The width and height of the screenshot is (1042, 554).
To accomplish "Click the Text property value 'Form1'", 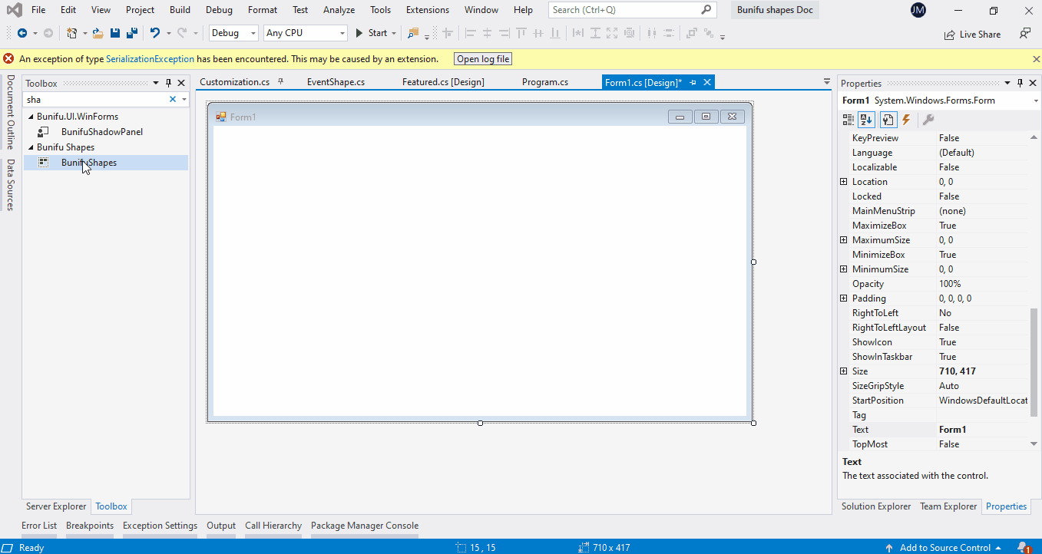I will [x=982, y=430].
